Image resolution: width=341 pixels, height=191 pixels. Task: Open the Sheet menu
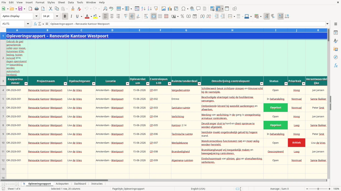point(61,2)
